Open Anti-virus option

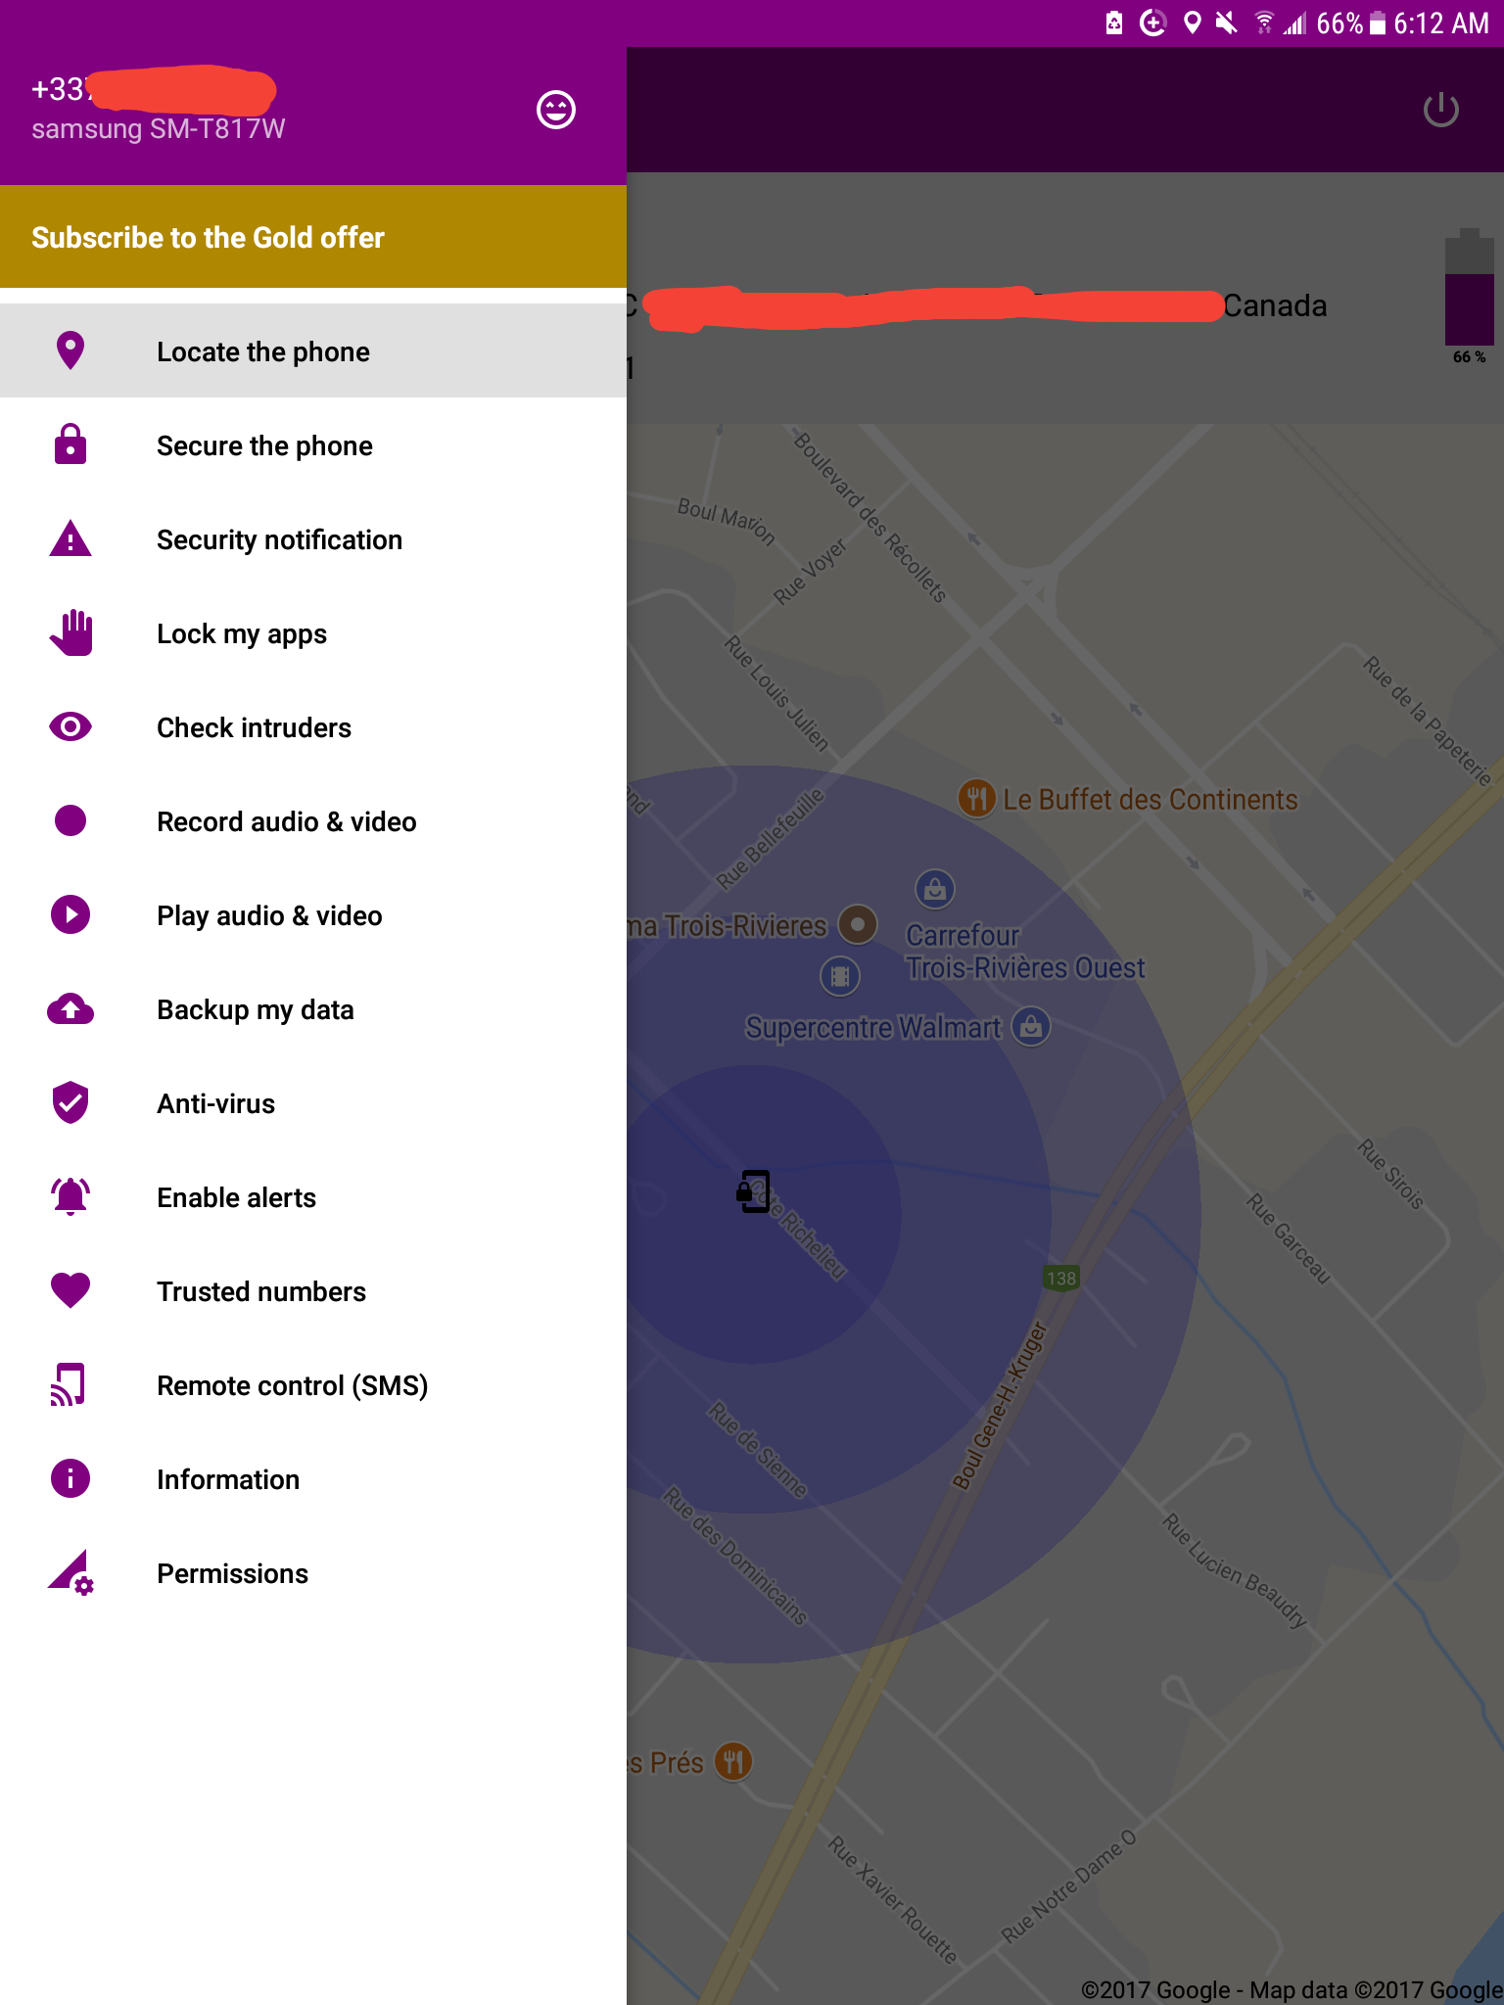(313, 1102)
